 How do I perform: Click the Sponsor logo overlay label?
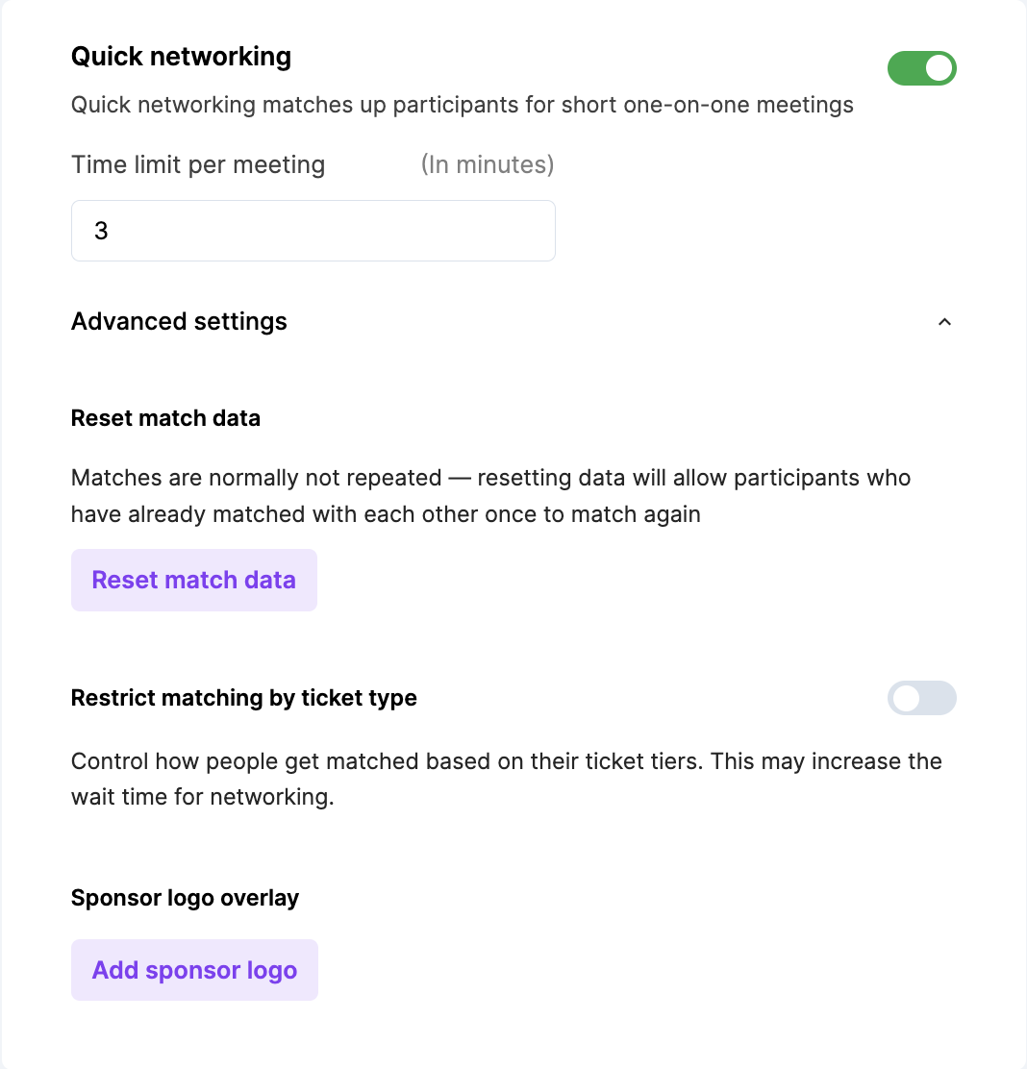(185, 897)
